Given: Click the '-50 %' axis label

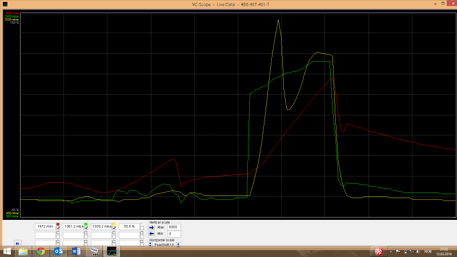Looking at the screenshot, I should 15,210.
